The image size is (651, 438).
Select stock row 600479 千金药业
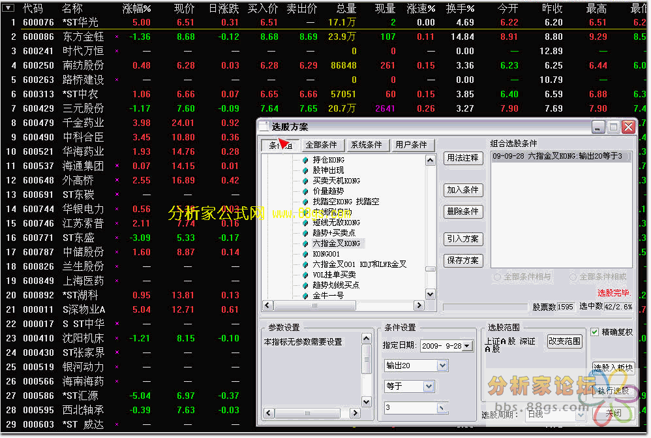click(129, 123)
